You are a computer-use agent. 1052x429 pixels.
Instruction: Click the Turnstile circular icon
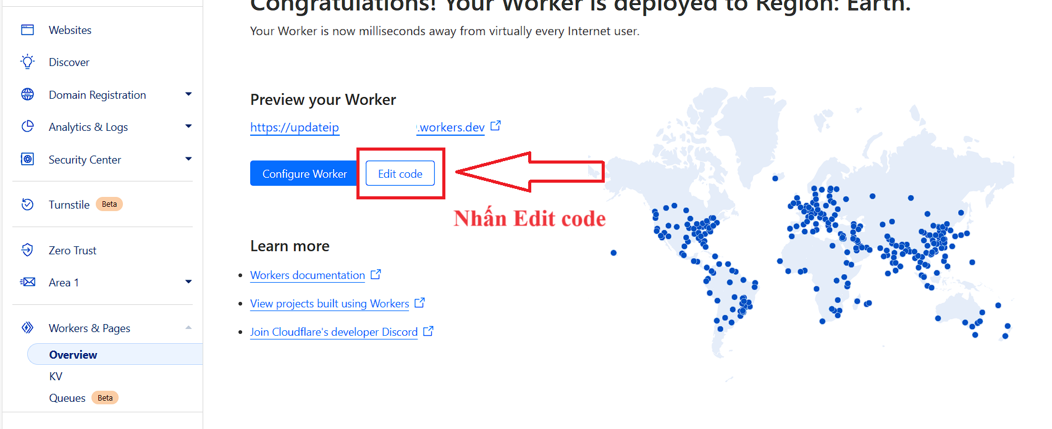pos(28,204)
